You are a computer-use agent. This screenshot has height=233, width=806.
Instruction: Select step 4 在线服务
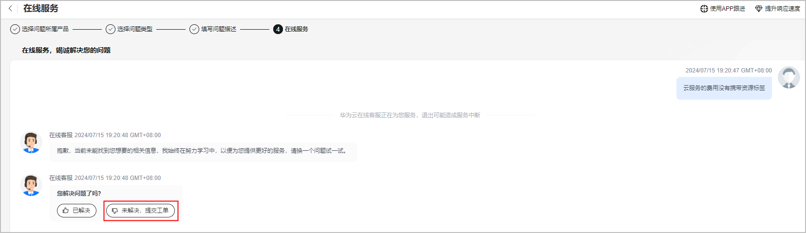point(291,29)
